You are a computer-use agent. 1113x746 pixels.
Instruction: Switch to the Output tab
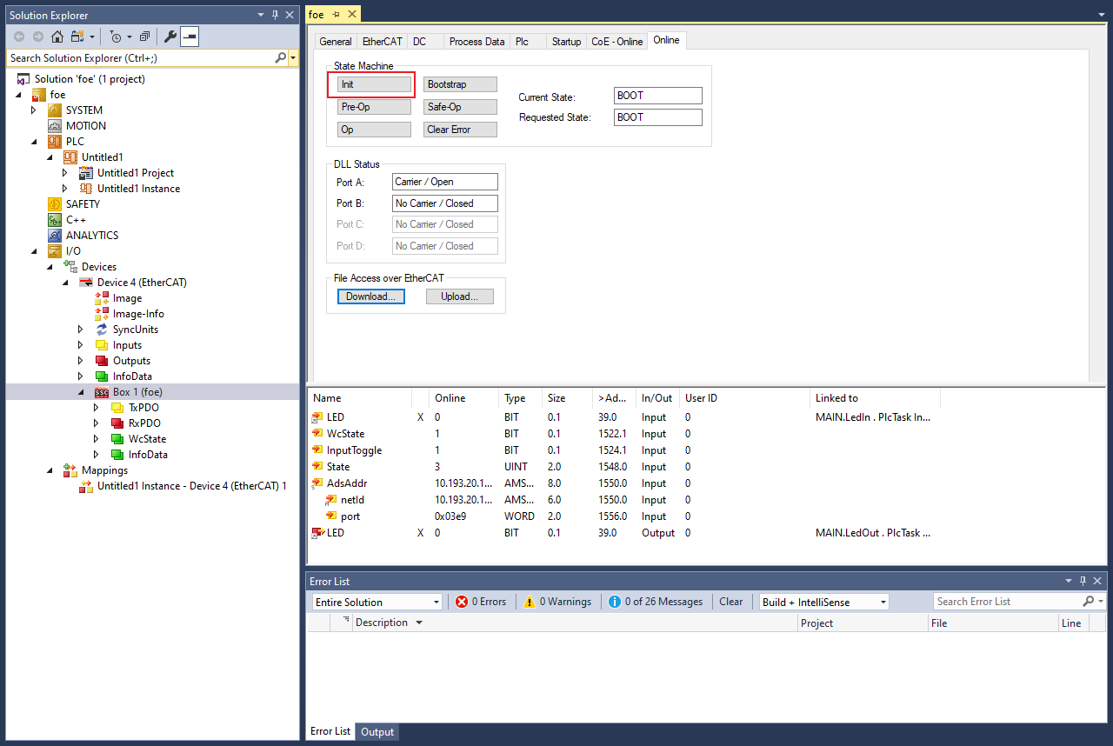(377, 732)
